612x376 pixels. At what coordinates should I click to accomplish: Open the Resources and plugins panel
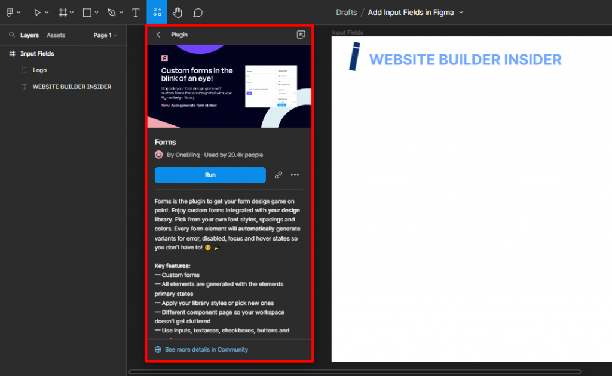click(157, 12)
